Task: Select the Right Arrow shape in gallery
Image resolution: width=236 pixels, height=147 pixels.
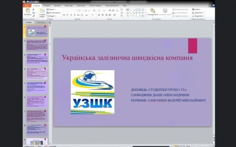Action: pyautogui.click(x=136, y=13)
